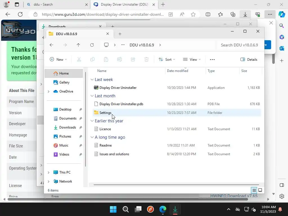This screenshot has width=288, height=216.
Task: Open Windows Start menu
Action: pyautogui.click(x=113, y=209)
